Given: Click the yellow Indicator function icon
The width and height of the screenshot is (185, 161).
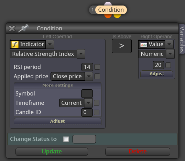Looking at the screenshot, I should pos(15,44).
